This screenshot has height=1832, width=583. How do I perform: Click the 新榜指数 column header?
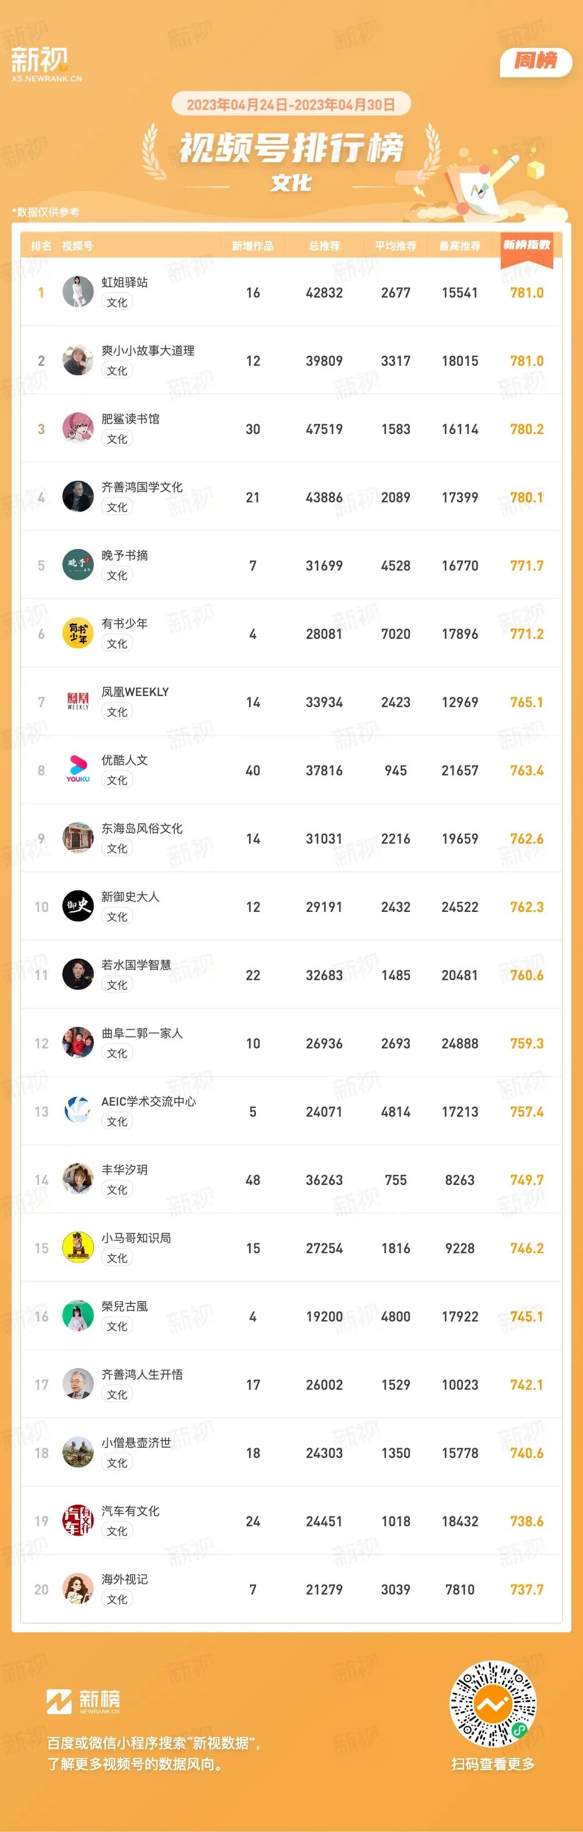coord(527,246)
